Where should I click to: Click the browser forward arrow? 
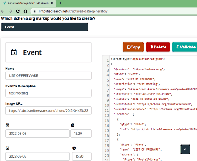coord(10,11)
